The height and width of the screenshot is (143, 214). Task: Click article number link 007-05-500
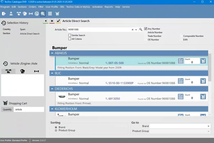point(116,63)
